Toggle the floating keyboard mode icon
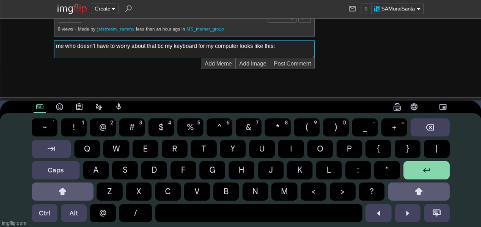Image resolution: width=481 pixels, height=227 pixels. (443, 107)
